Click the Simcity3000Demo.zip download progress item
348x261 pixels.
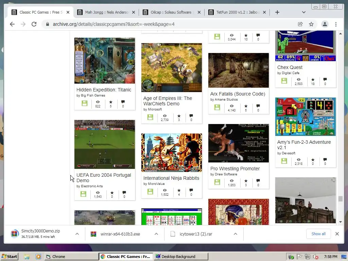(40, 234)
